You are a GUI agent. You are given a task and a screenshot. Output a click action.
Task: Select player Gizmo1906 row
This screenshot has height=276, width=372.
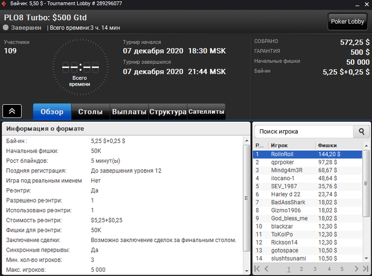click(308, 210)
